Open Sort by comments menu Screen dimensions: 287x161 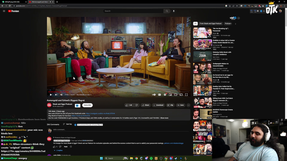[67, 124]
